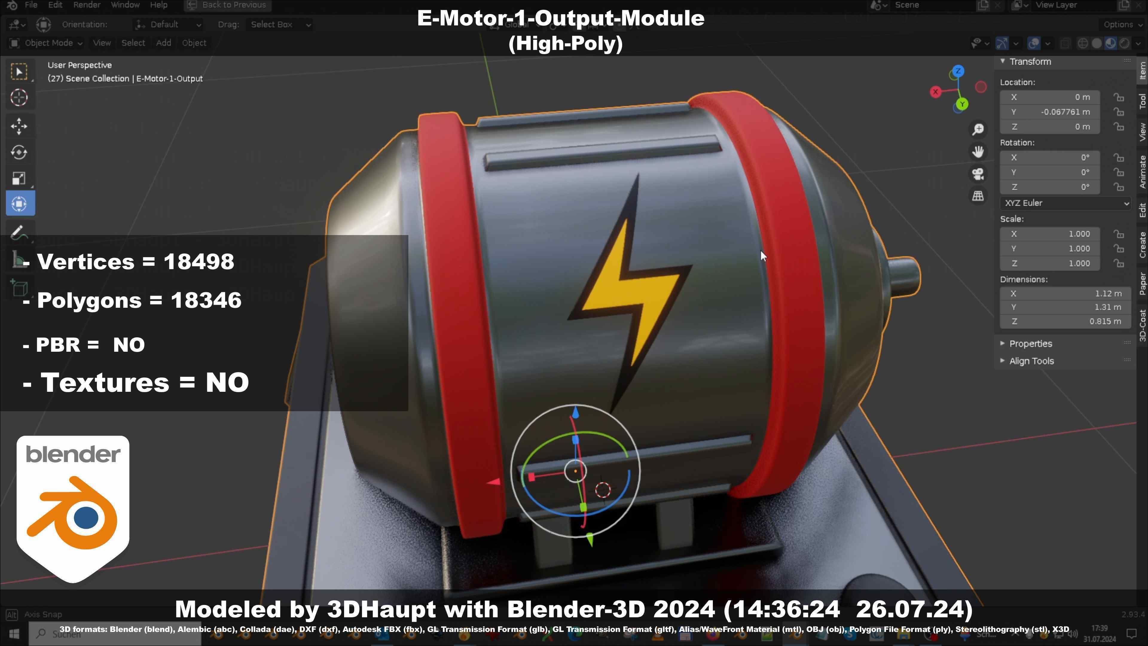This screenshot has width=1148, height=646.
Task: Toggle viewport gizmos display button
Action: pyautogui.click(x=1002, y=43)
